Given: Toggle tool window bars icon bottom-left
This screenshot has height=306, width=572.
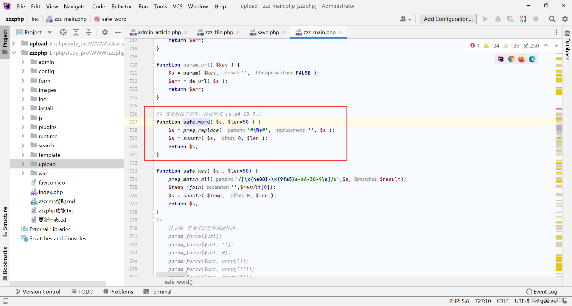Looking at the screenshot, I should (x=6, y=301).
